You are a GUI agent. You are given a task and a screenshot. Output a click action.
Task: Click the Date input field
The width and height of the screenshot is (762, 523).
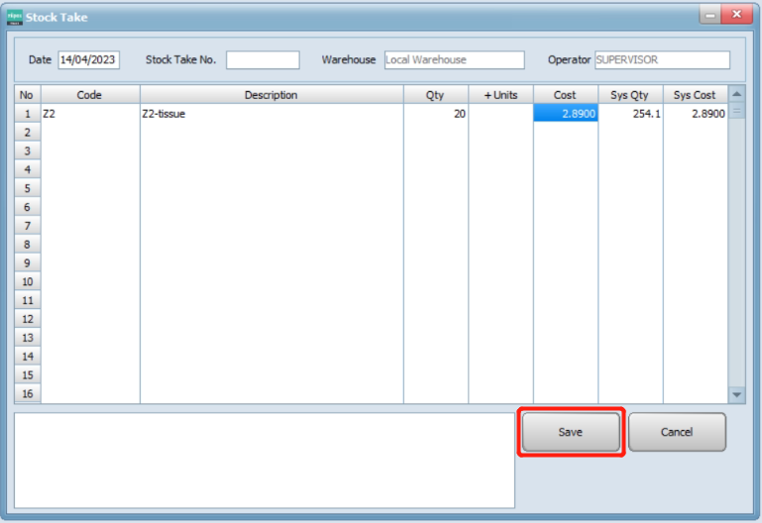coord(88,60)
